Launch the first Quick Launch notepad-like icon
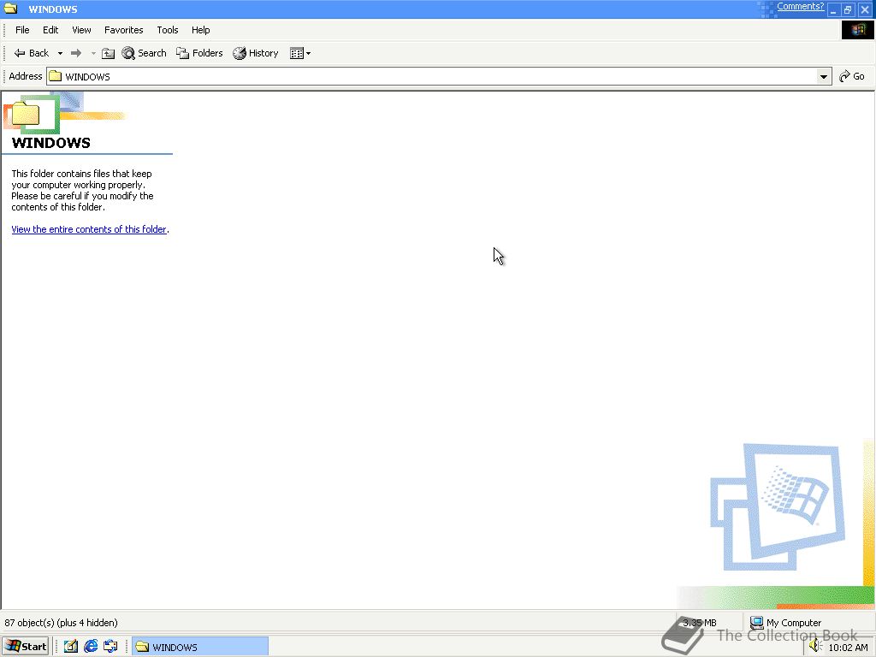Image resolution: width=876 pixels, height=657 pixels. pos(70,647)
